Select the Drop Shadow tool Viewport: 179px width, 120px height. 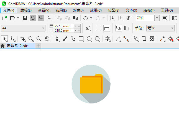pos(144,39)
